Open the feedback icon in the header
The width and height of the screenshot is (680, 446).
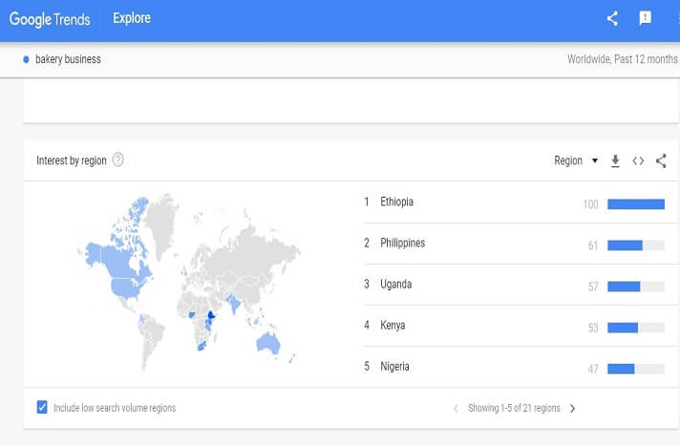pos(645,18)
